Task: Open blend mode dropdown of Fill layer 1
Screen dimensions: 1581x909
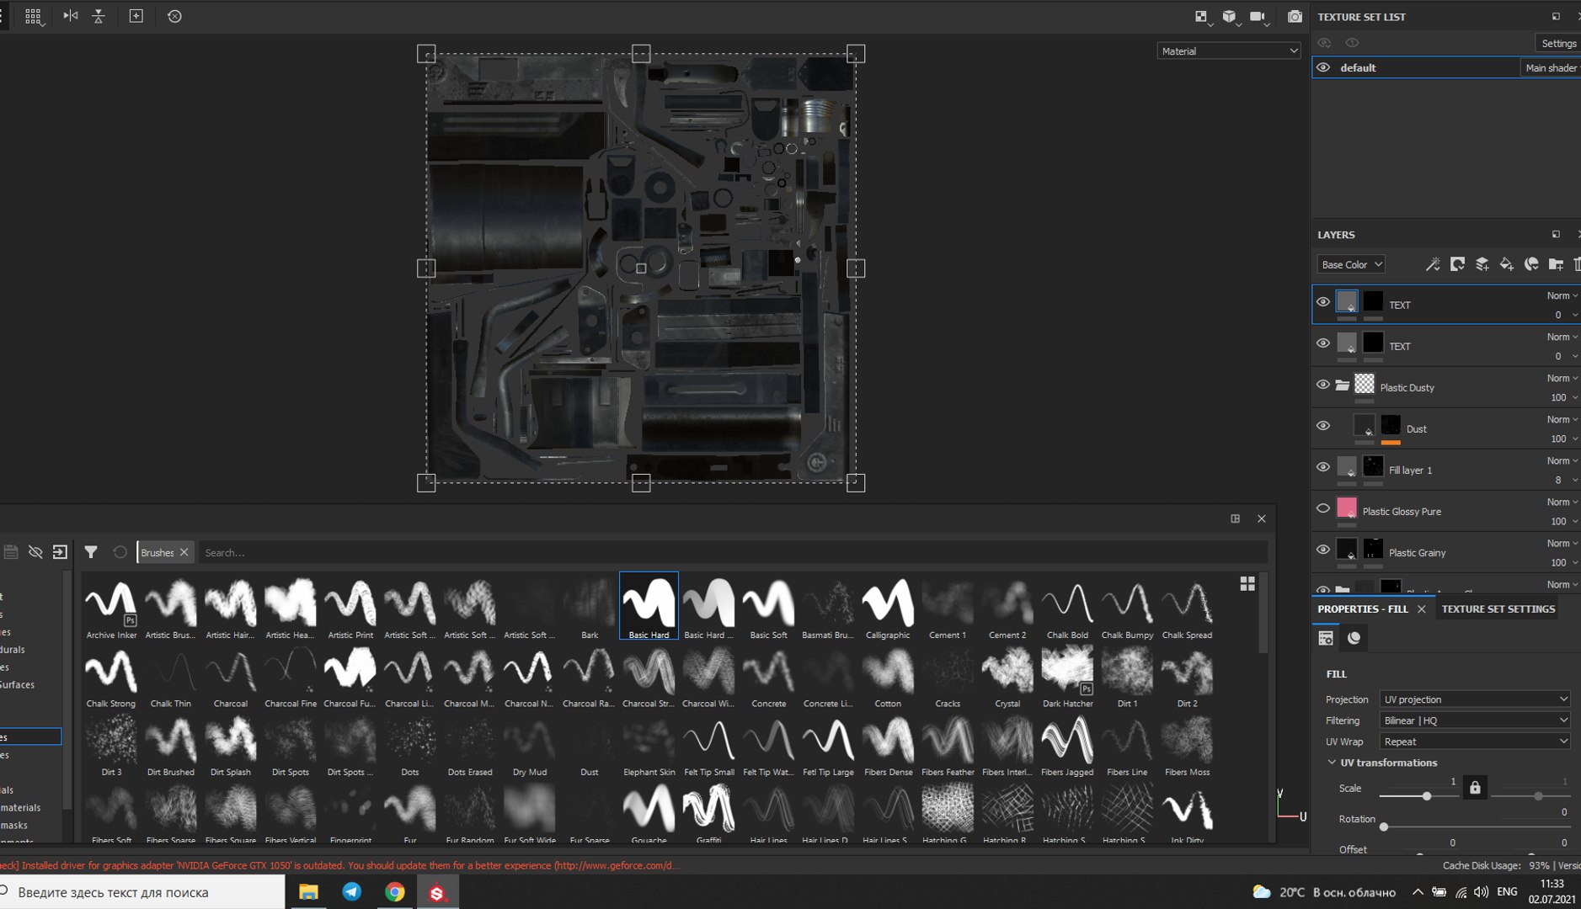Action: click(1562, 460)
